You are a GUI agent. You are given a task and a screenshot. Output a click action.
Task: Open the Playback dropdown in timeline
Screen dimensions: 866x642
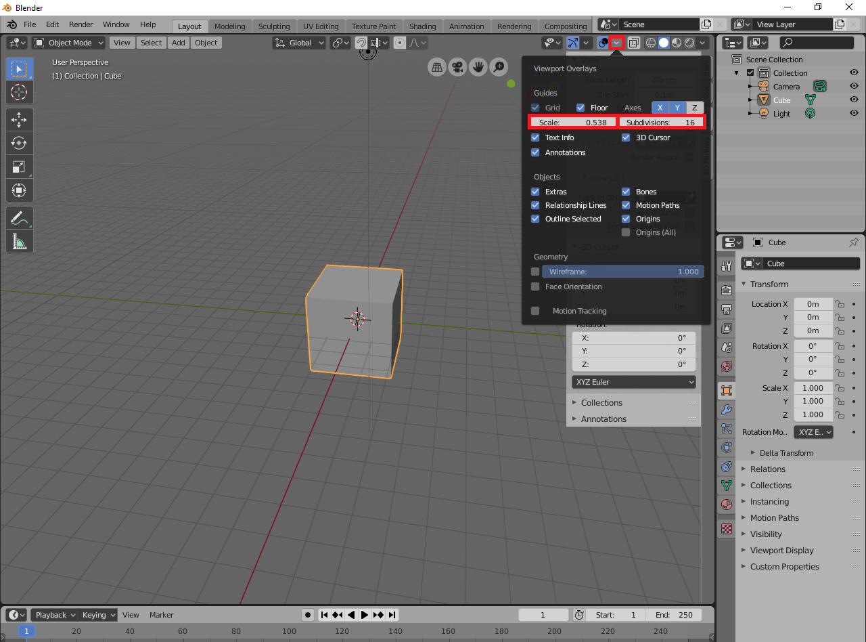click(x=55, y=615)
